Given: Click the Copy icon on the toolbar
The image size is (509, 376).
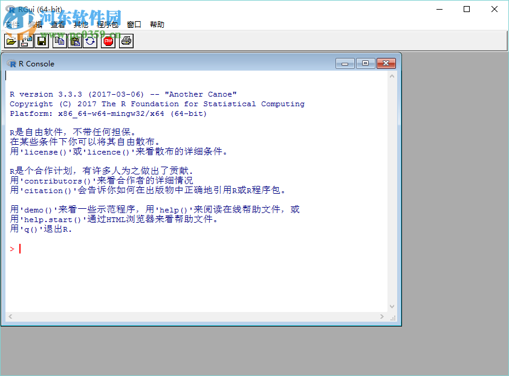Looking at the screenshot, I should (59, 40).
